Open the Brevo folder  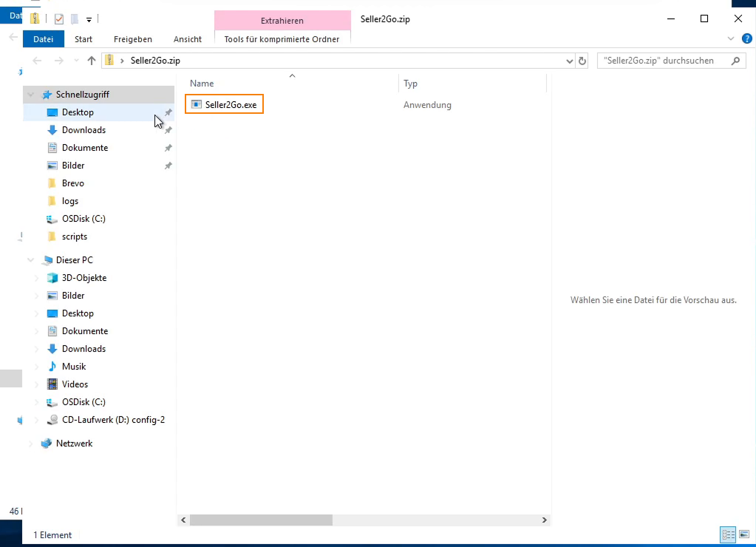coord(73,183)
